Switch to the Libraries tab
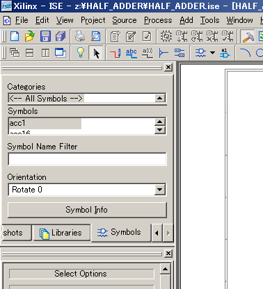263x289 pixels. click(x=62, y=233)
